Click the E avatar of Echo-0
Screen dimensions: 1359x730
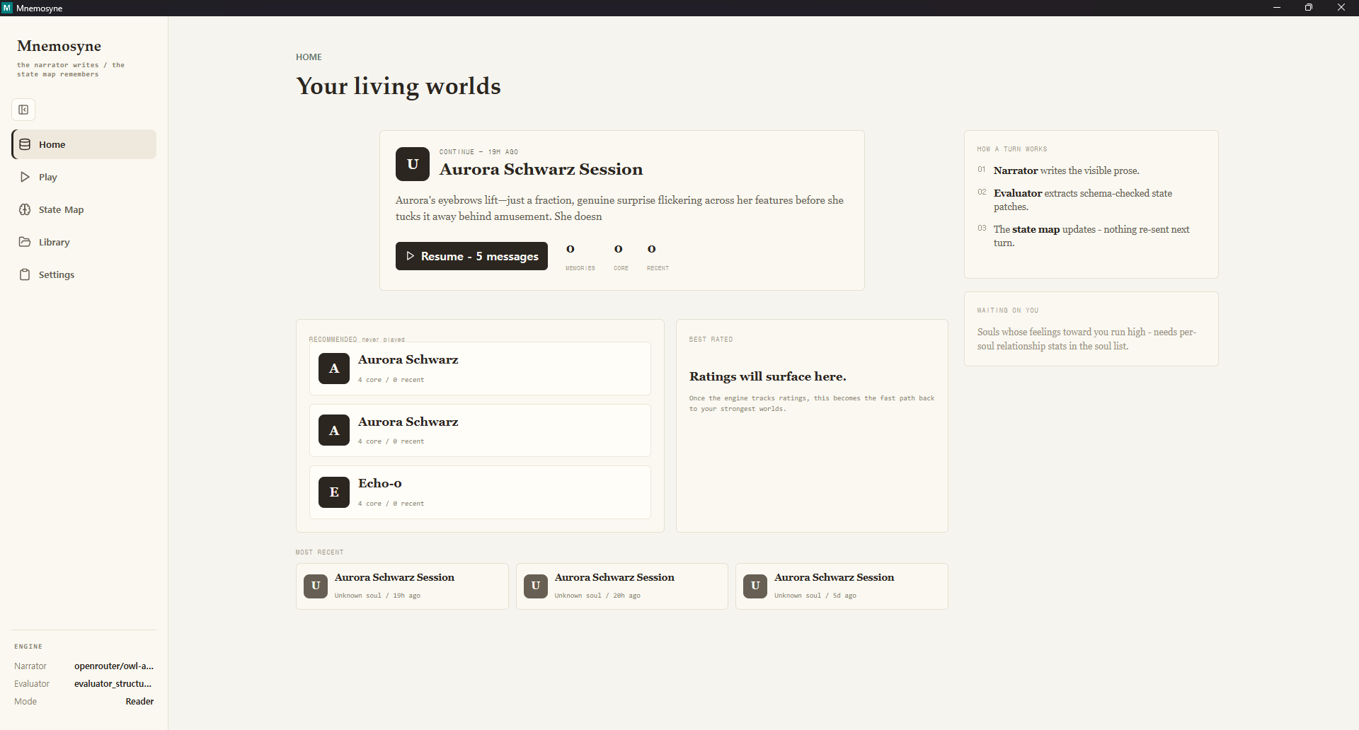(x=334, y=492)
